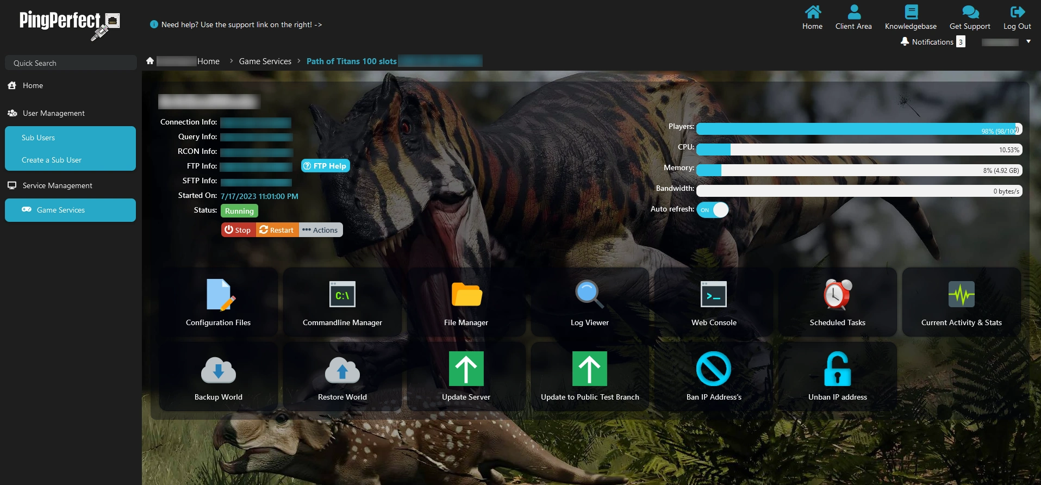
Task: Open the Configuration Files icon
Action: (219, 295)
